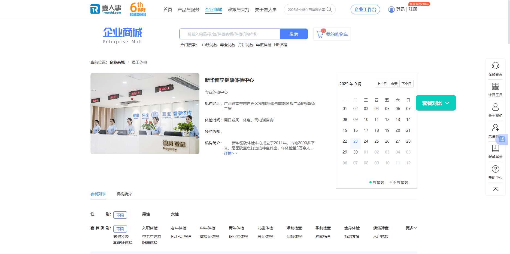
Task: Click hot search HR课程
Action: coord(281,45)
